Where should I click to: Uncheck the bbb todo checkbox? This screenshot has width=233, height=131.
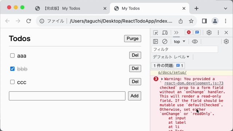pos(12,69)
